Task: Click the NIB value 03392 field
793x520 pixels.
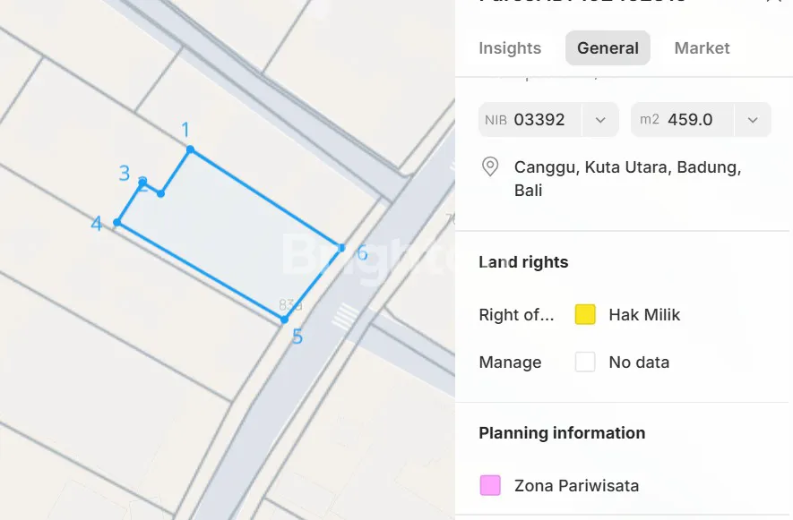Action: (x=539, y=120)
